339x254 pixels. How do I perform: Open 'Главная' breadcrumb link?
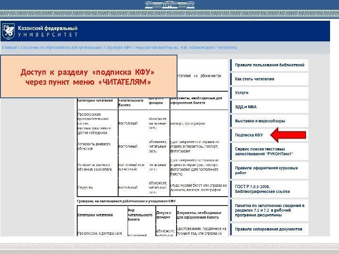click(x=9, y=48)
